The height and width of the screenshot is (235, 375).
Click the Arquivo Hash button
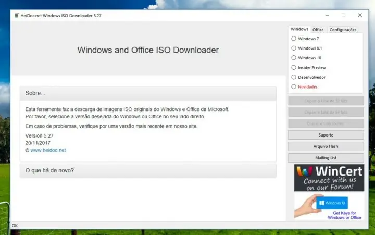tap(326, 146)
